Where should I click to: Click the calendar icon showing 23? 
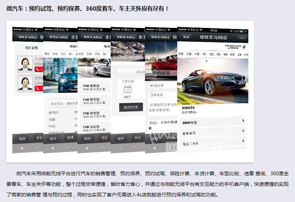tap(127, 89)
